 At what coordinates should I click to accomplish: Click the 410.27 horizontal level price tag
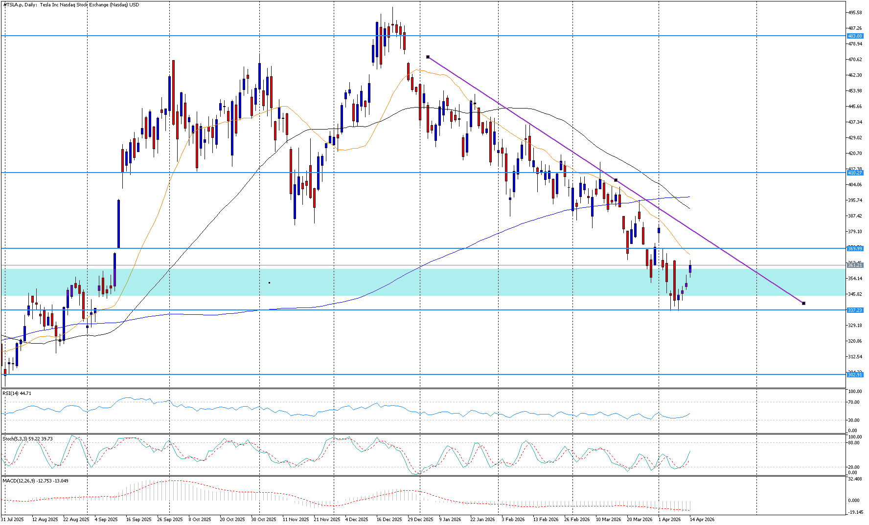[x=855, y=173]
